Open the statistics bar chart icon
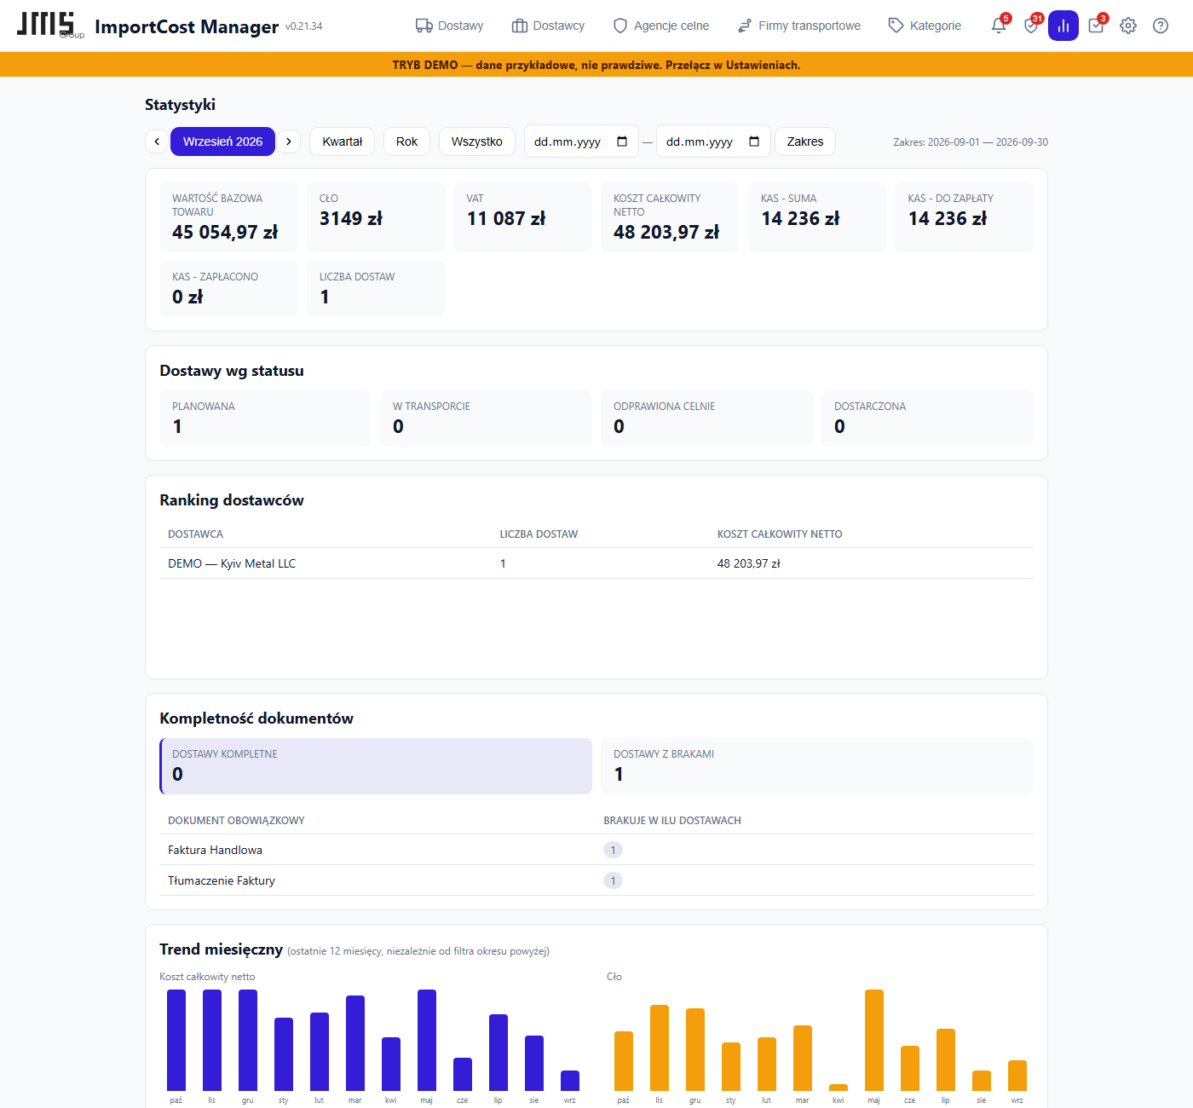This screenshot has height=1108, width=1193. pyautogui.click(x=1063, y=26)
